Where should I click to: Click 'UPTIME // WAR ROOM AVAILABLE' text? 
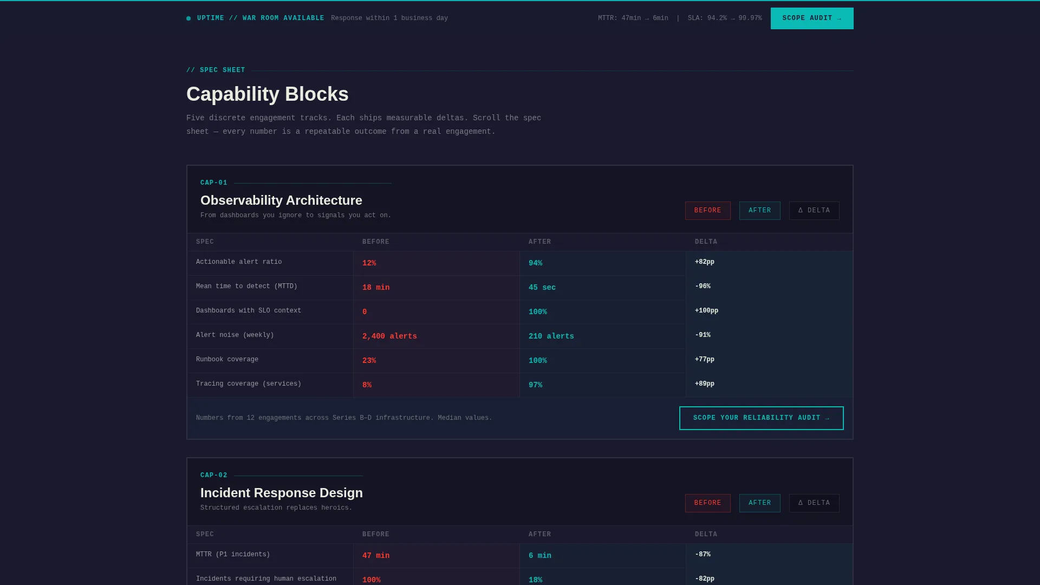click(x=261, y=18)
